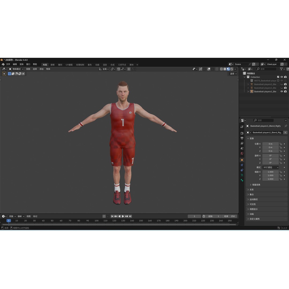Viewport: 289px width, 289px height.
Task: Switch to the 建模 workspace tab
Action: [52, 65]
